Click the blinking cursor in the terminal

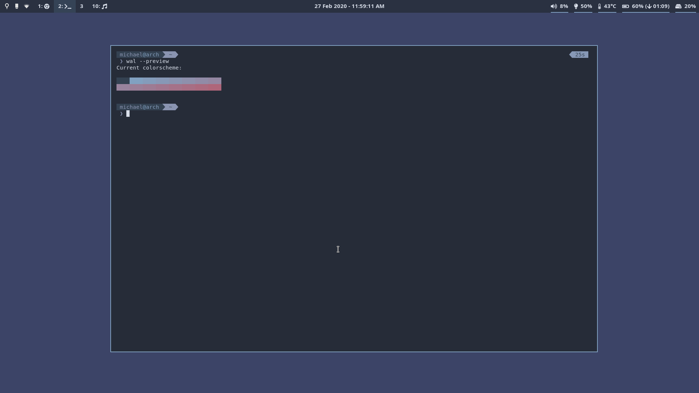click(128, 114)
